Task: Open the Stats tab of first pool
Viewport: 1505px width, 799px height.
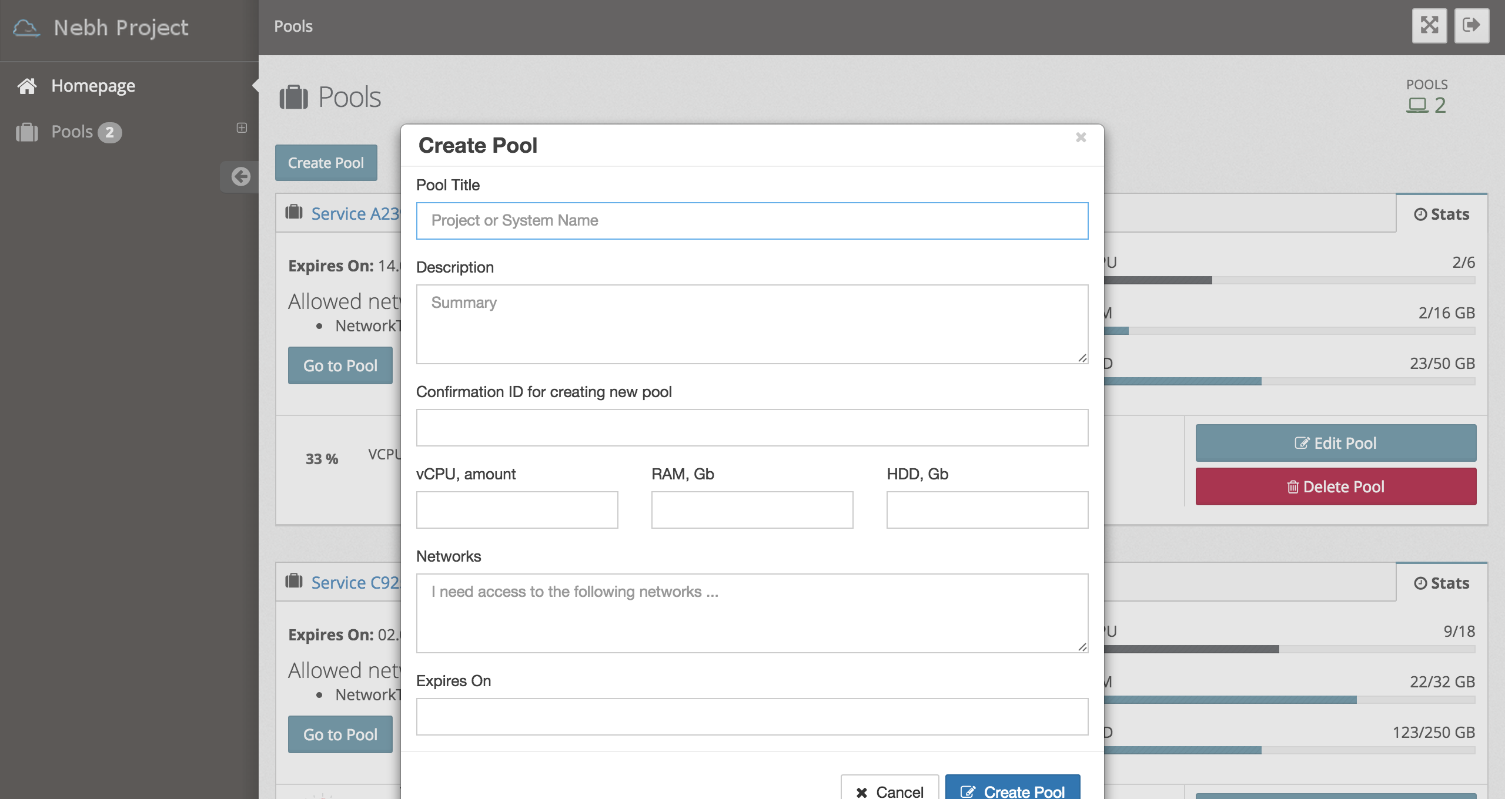Action: pos(1442,214)
